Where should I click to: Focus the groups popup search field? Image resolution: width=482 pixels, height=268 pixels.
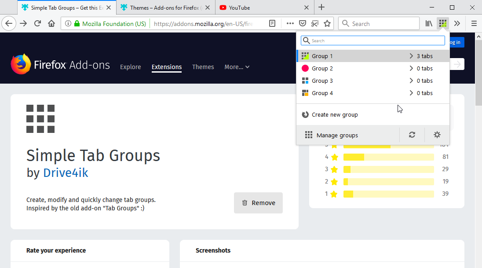[373, 40]
